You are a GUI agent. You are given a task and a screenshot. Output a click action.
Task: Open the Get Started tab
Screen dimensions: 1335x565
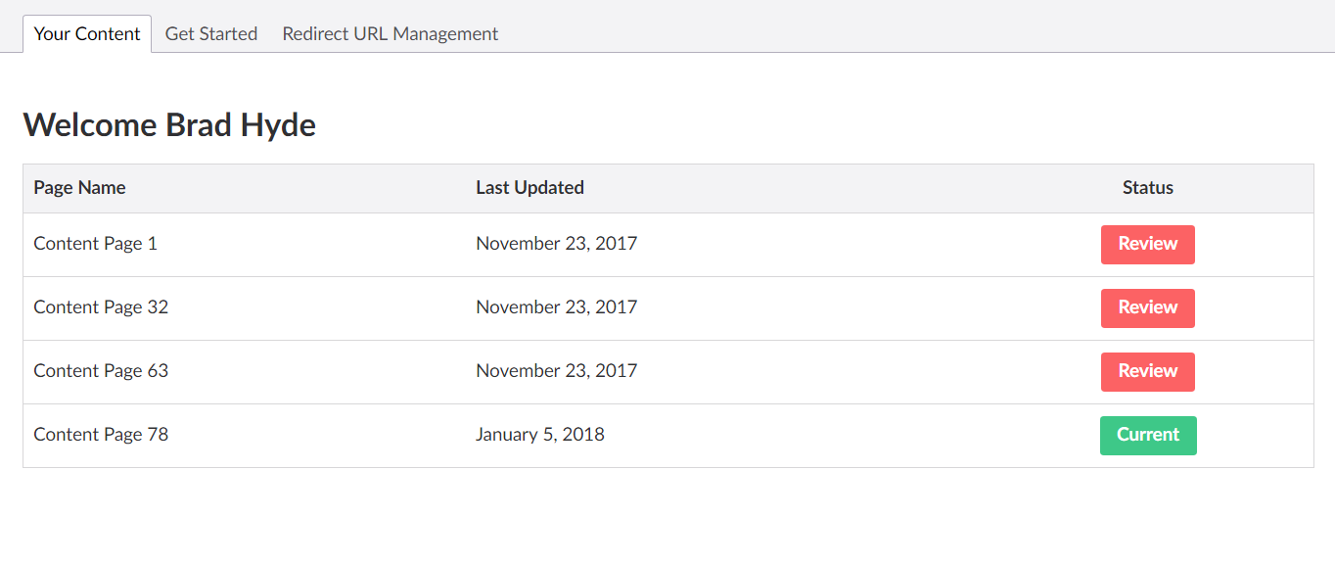211,33
